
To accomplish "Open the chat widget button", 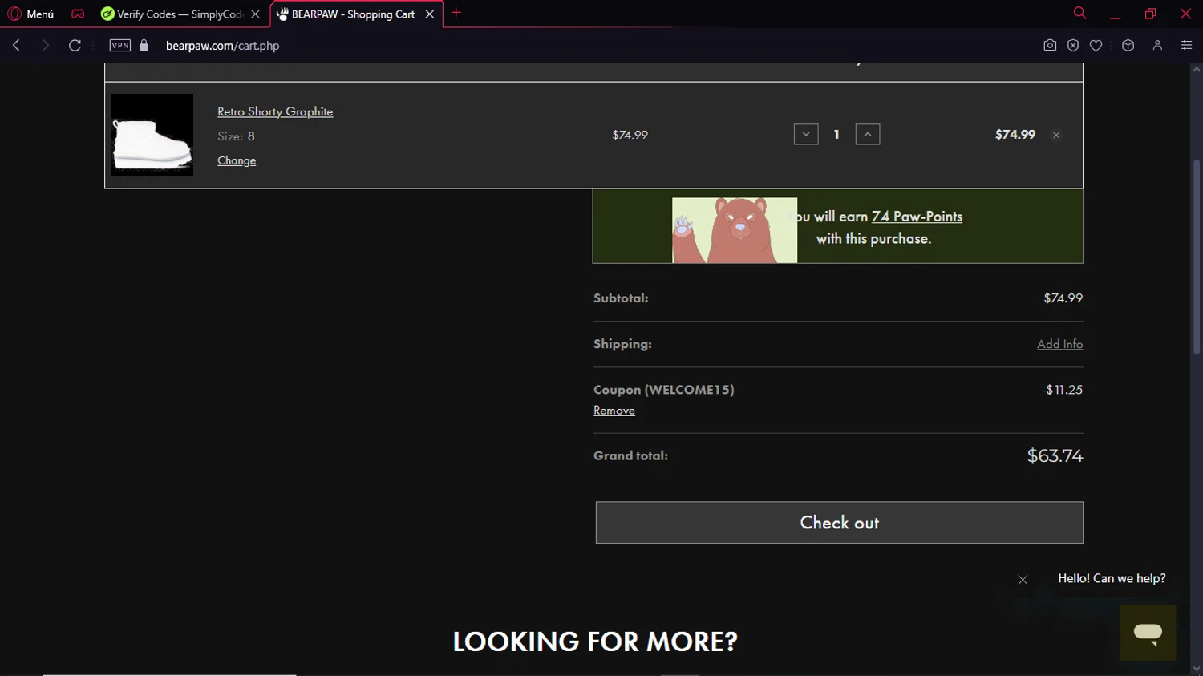I will pyautogui.click(x=1148, y=633).
